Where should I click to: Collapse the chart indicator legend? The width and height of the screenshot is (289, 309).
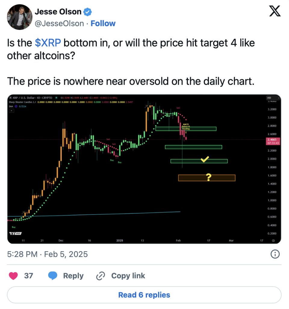(12, 111)
